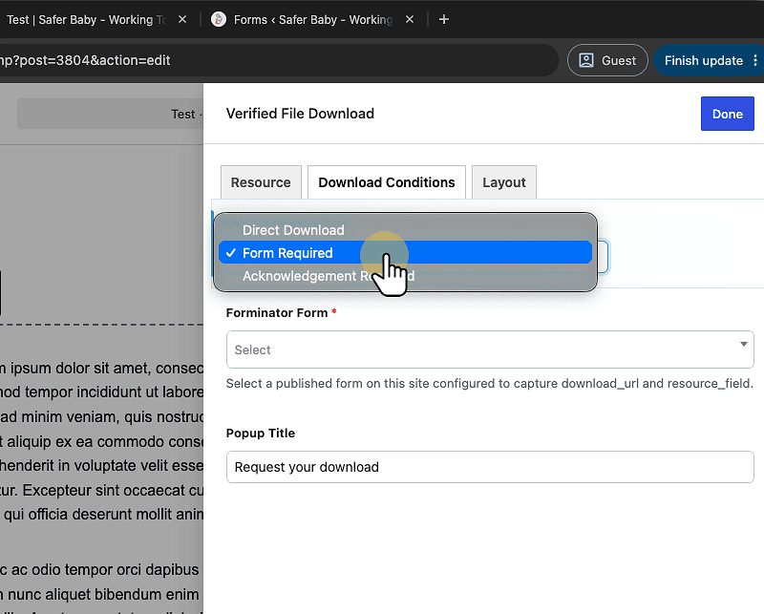
Task: Click the form selection help text
Action: pyautogui.click(x=490, y=384)
